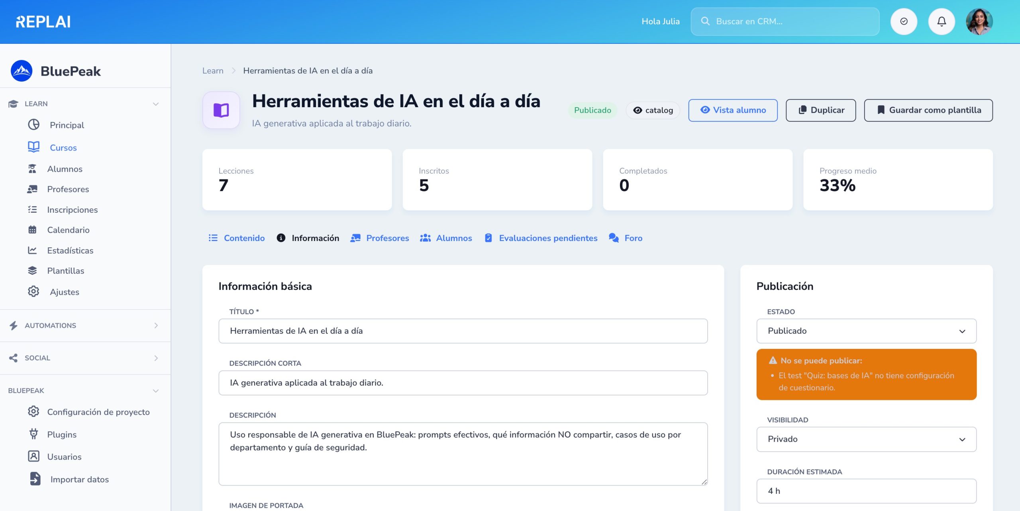The width and height of the screenshot is (1020, 511).
Task: Click the Evaluaciones pendientes clipboard icon
Action: tap(488, 238)
